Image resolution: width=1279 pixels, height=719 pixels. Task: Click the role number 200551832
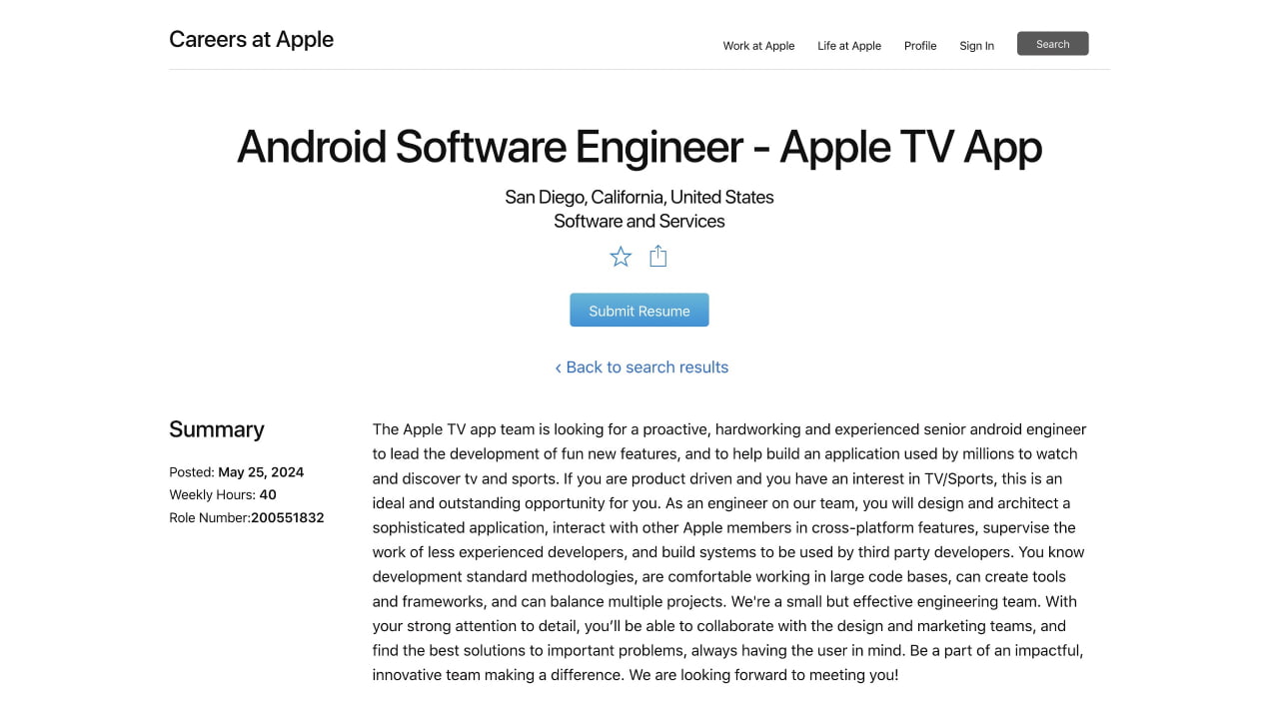click(x=288, y=518)
